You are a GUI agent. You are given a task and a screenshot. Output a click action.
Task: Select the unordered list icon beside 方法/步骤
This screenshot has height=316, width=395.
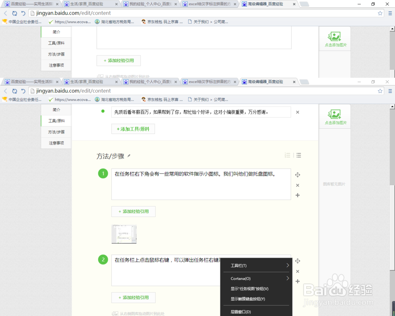[x=299, y=155]
